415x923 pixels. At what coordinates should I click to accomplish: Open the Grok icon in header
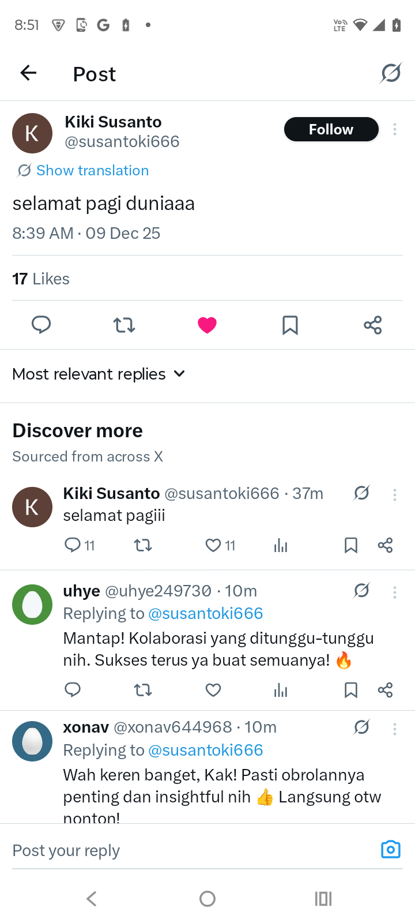click(391, 73)
